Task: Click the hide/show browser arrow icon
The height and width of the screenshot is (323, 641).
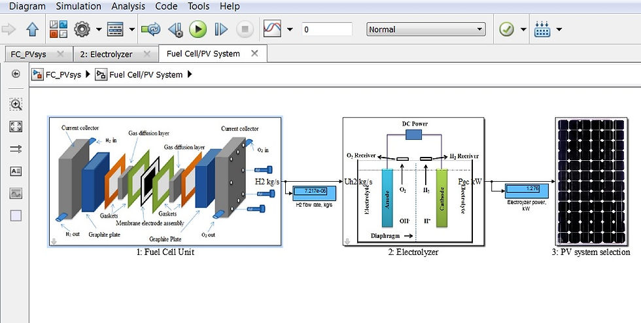Action: coord(16,74)
